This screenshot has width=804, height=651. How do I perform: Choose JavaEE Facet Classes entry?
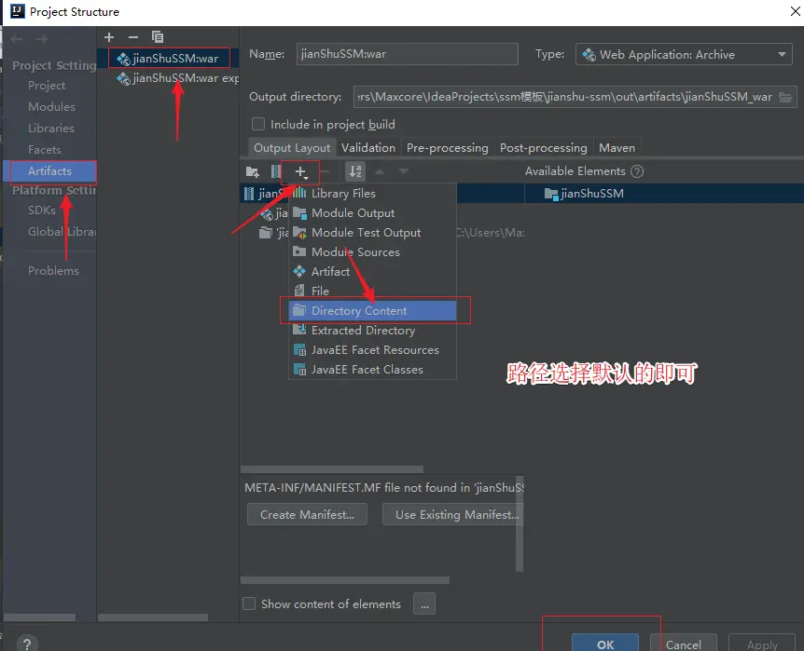(x=372, y=370)
